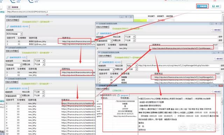Click the chain-link icon beside 3/3 link count
The height and width of the screenshot is (135, 224).
(7, 58)
